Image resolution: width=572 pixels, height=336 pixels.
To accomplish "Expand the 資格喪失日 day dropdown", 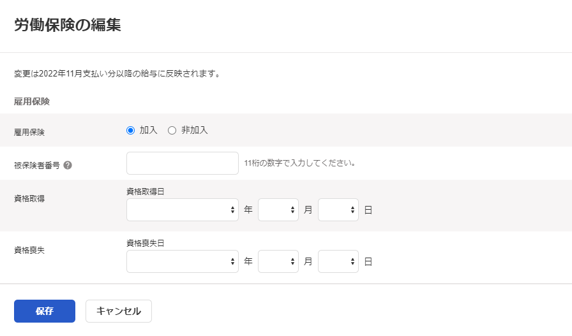I will [x=338, y=261].
